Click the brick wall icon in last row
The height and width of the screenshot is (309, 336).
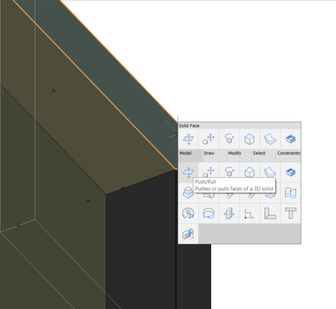tap(188, 234)
